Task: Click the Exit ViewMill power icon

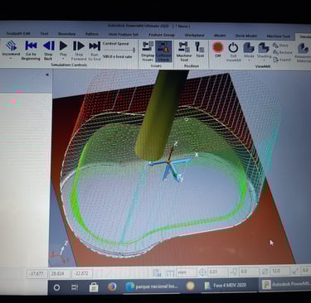Action: [233, 51]
